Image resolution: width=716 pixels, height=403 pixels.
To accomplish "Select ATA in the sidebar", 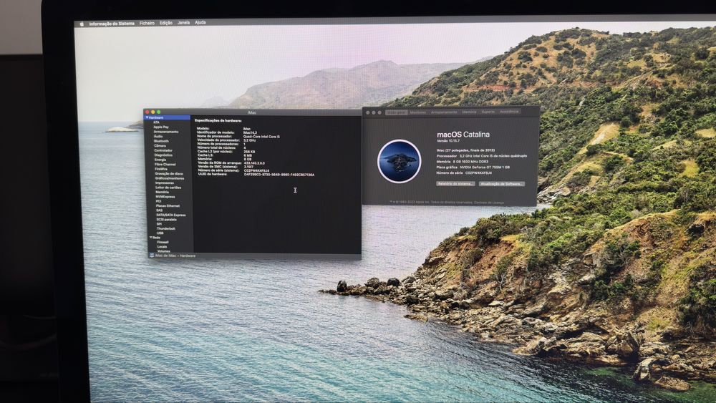I will click(156, 122).
